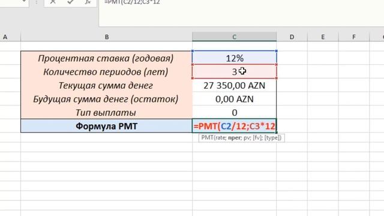Click in the formula bar text
The height and width of the screenshot is (216, 384).
[x=132, y=2]
